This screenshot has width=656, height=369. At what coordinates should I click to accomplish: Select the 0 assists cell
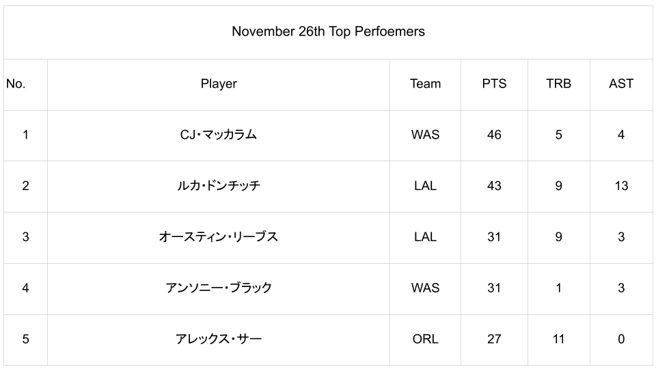tap(621, 339)
